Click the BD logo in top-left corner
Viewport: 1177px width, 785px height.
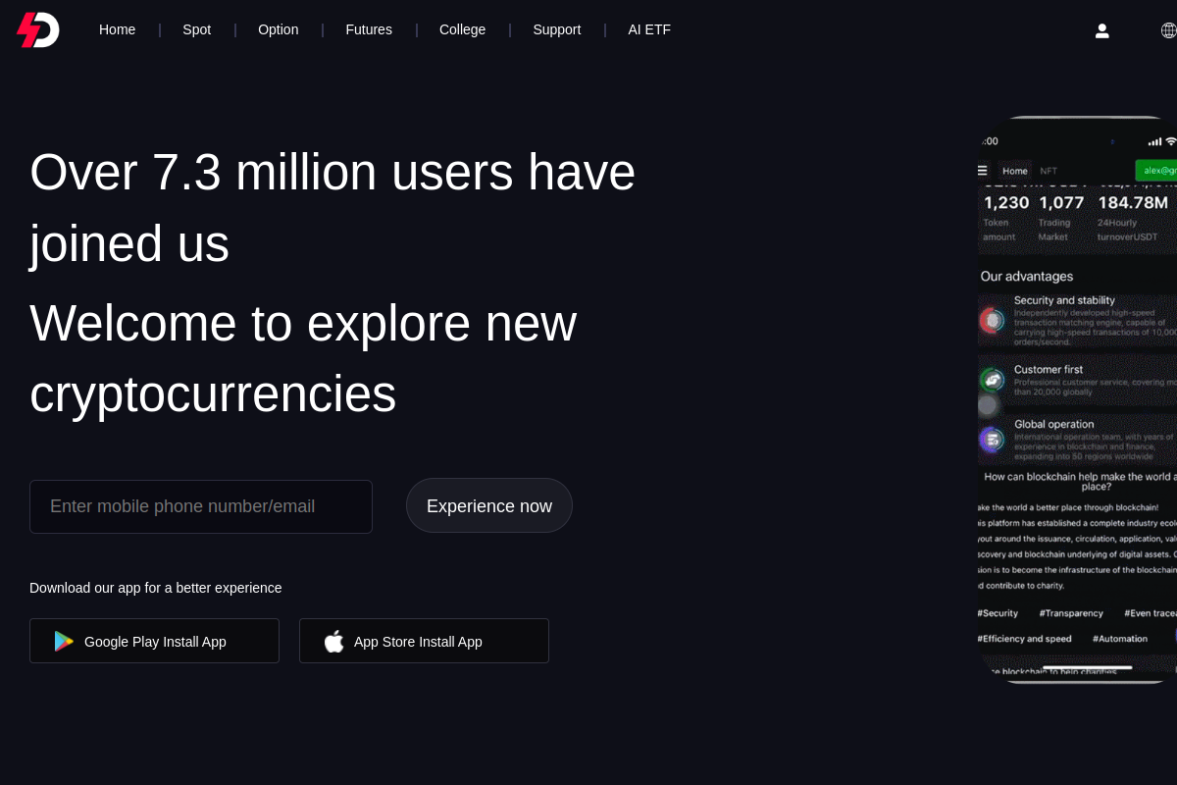pos(36,29)
